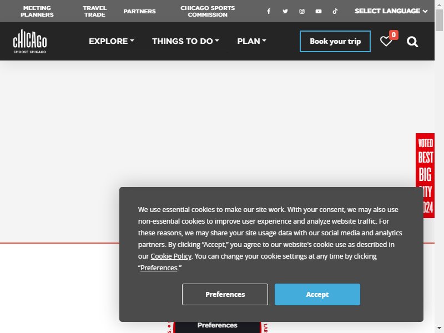This screenshot has width=444, height=333.
Task: Open the Partners link
Action: (140, 11)
